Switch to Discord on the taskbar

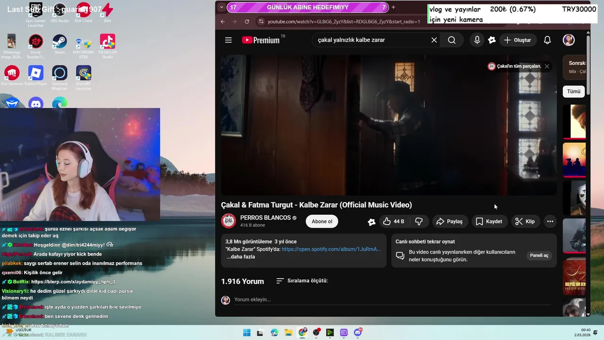[x=358, y=332]
